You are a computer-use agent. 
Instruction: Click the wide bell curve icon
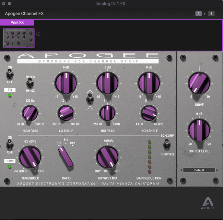(x=90, y=92)
